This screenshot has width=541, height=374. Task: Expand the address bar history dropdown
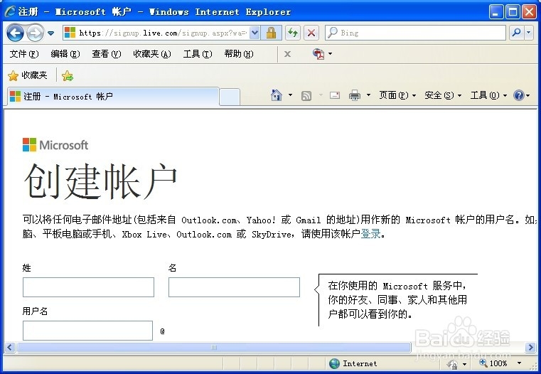[x=255, y=33]
